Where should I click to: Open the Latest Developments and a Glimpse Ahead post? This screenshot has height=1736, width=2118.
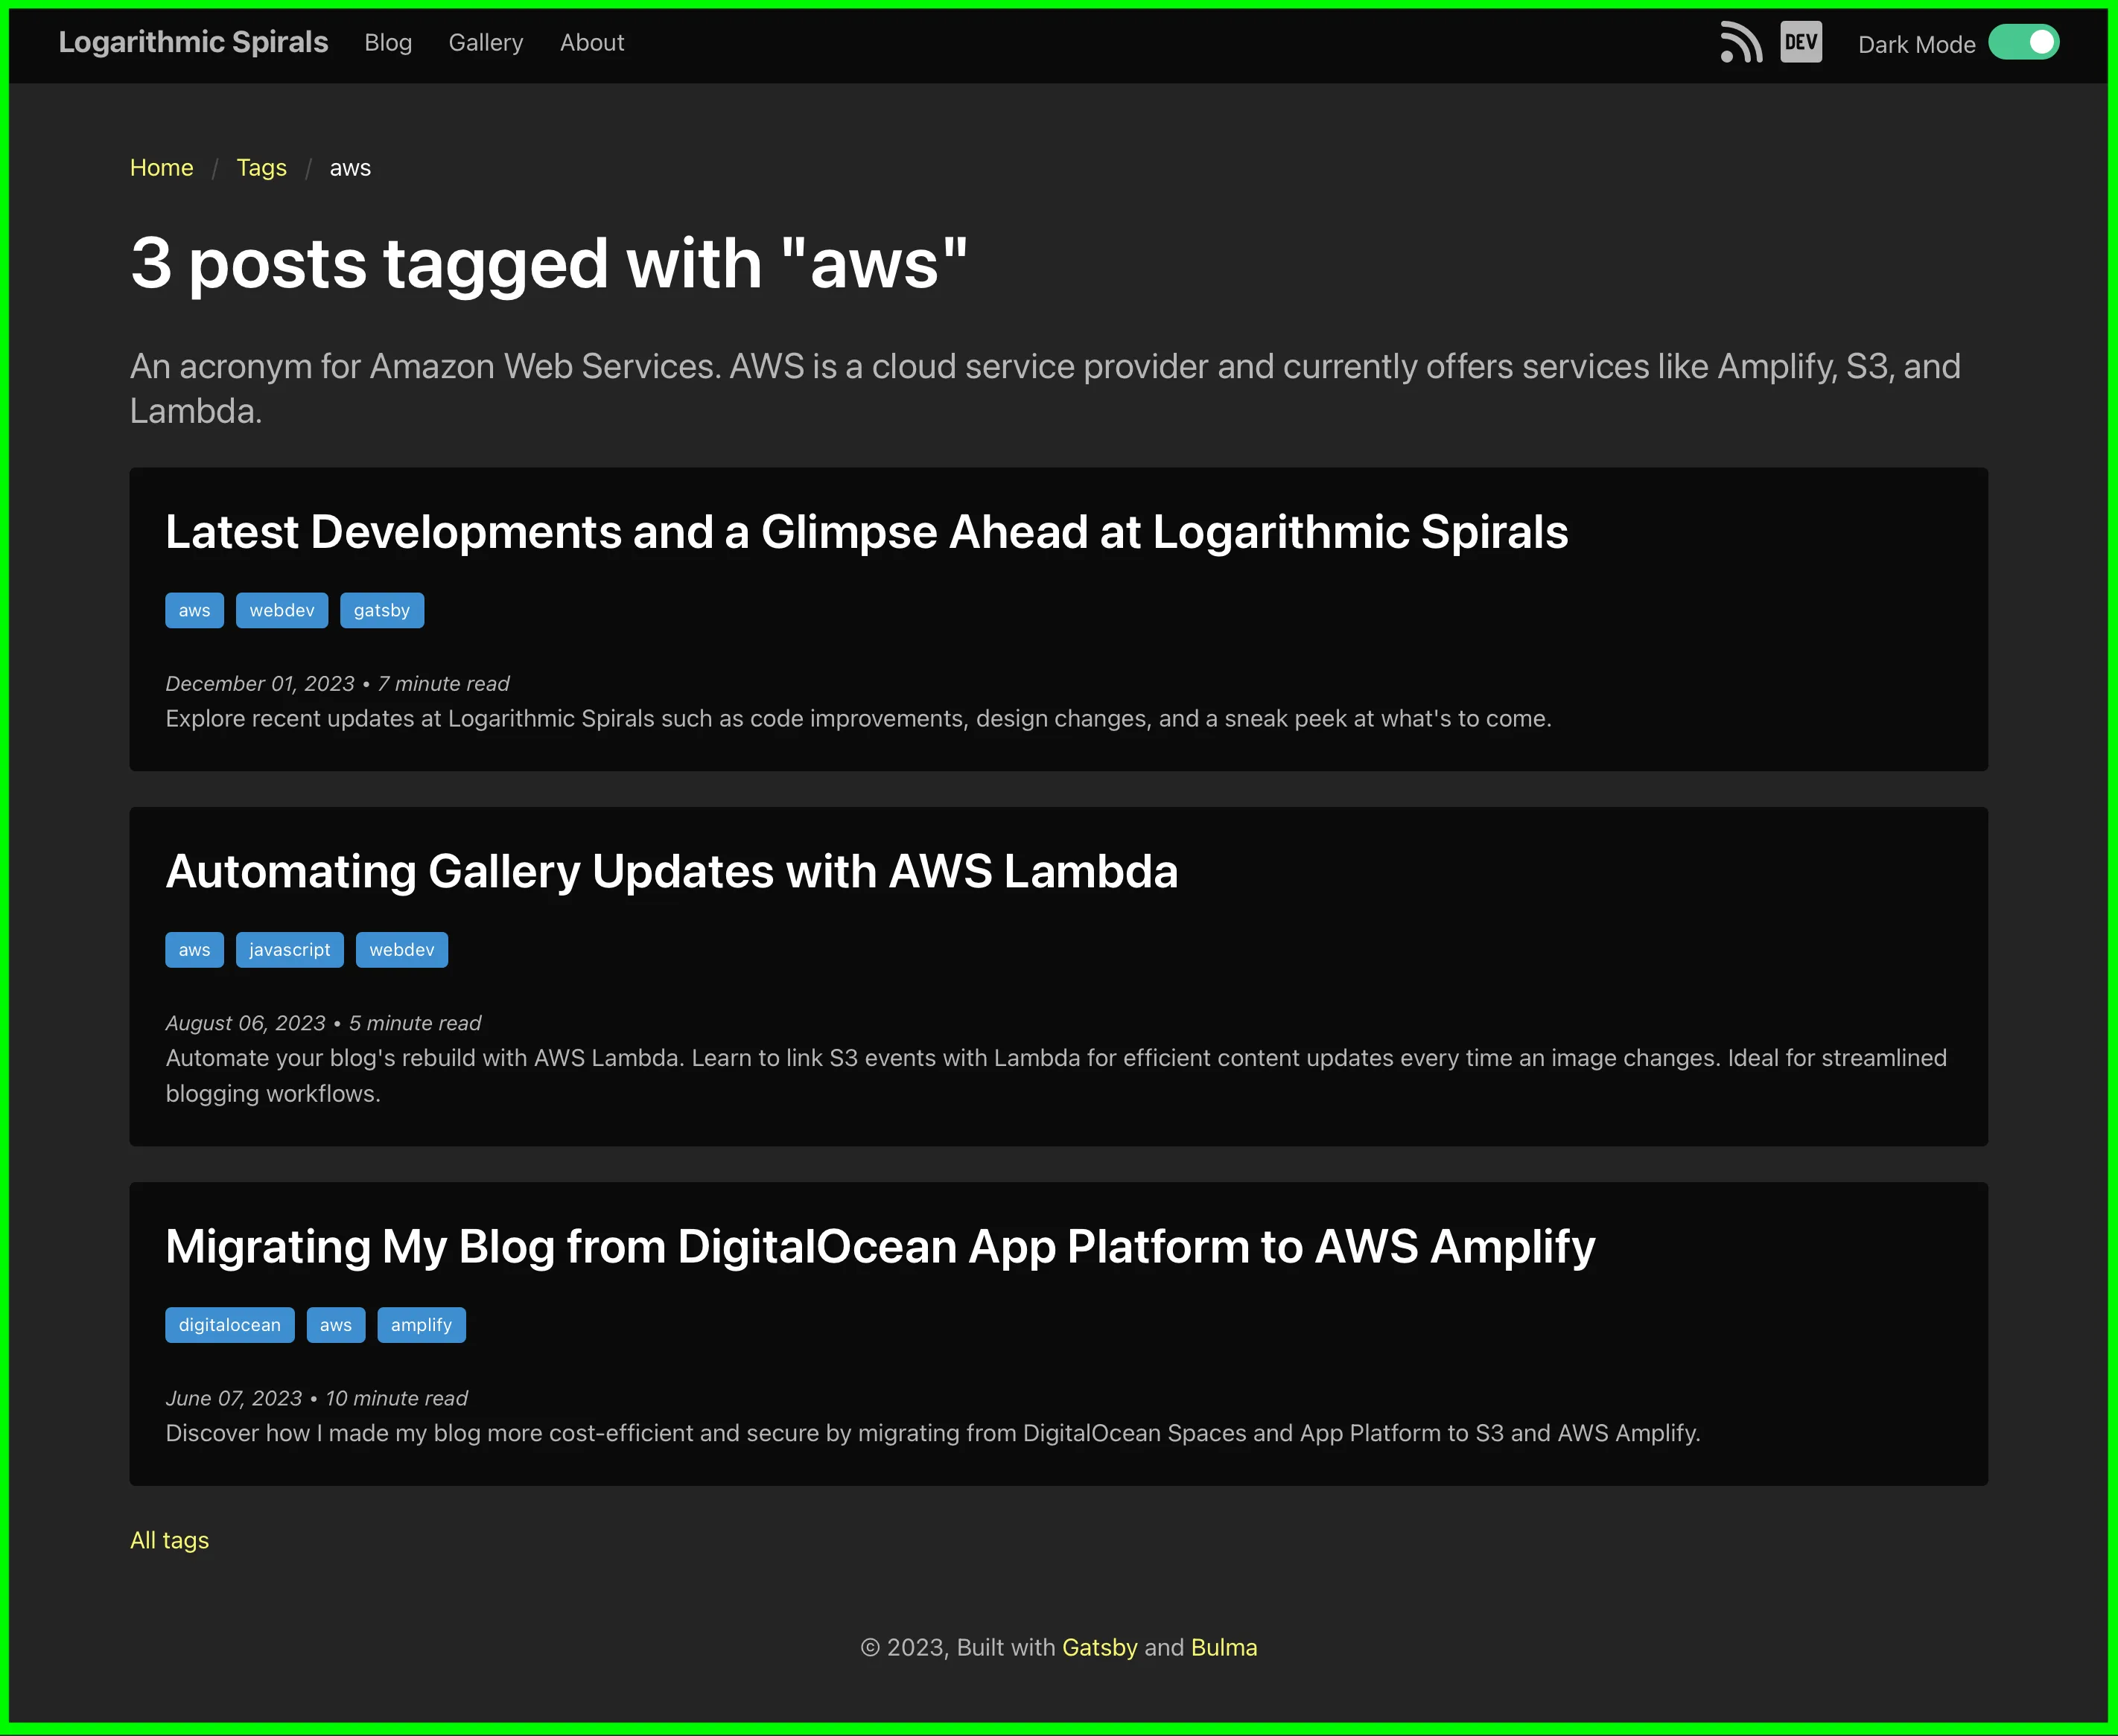pos(865,532)
